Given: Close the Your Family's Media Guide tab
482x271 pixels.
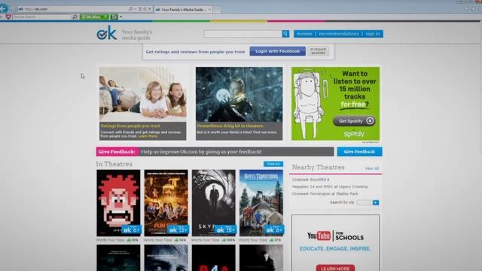Looking at the screenshot, I should [209, 10].
